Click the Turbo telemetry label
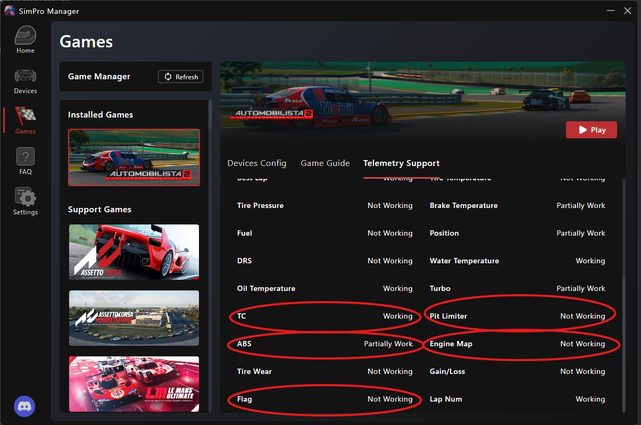The width and height of the screenshot is (641, 425). [x=440, y=288]
